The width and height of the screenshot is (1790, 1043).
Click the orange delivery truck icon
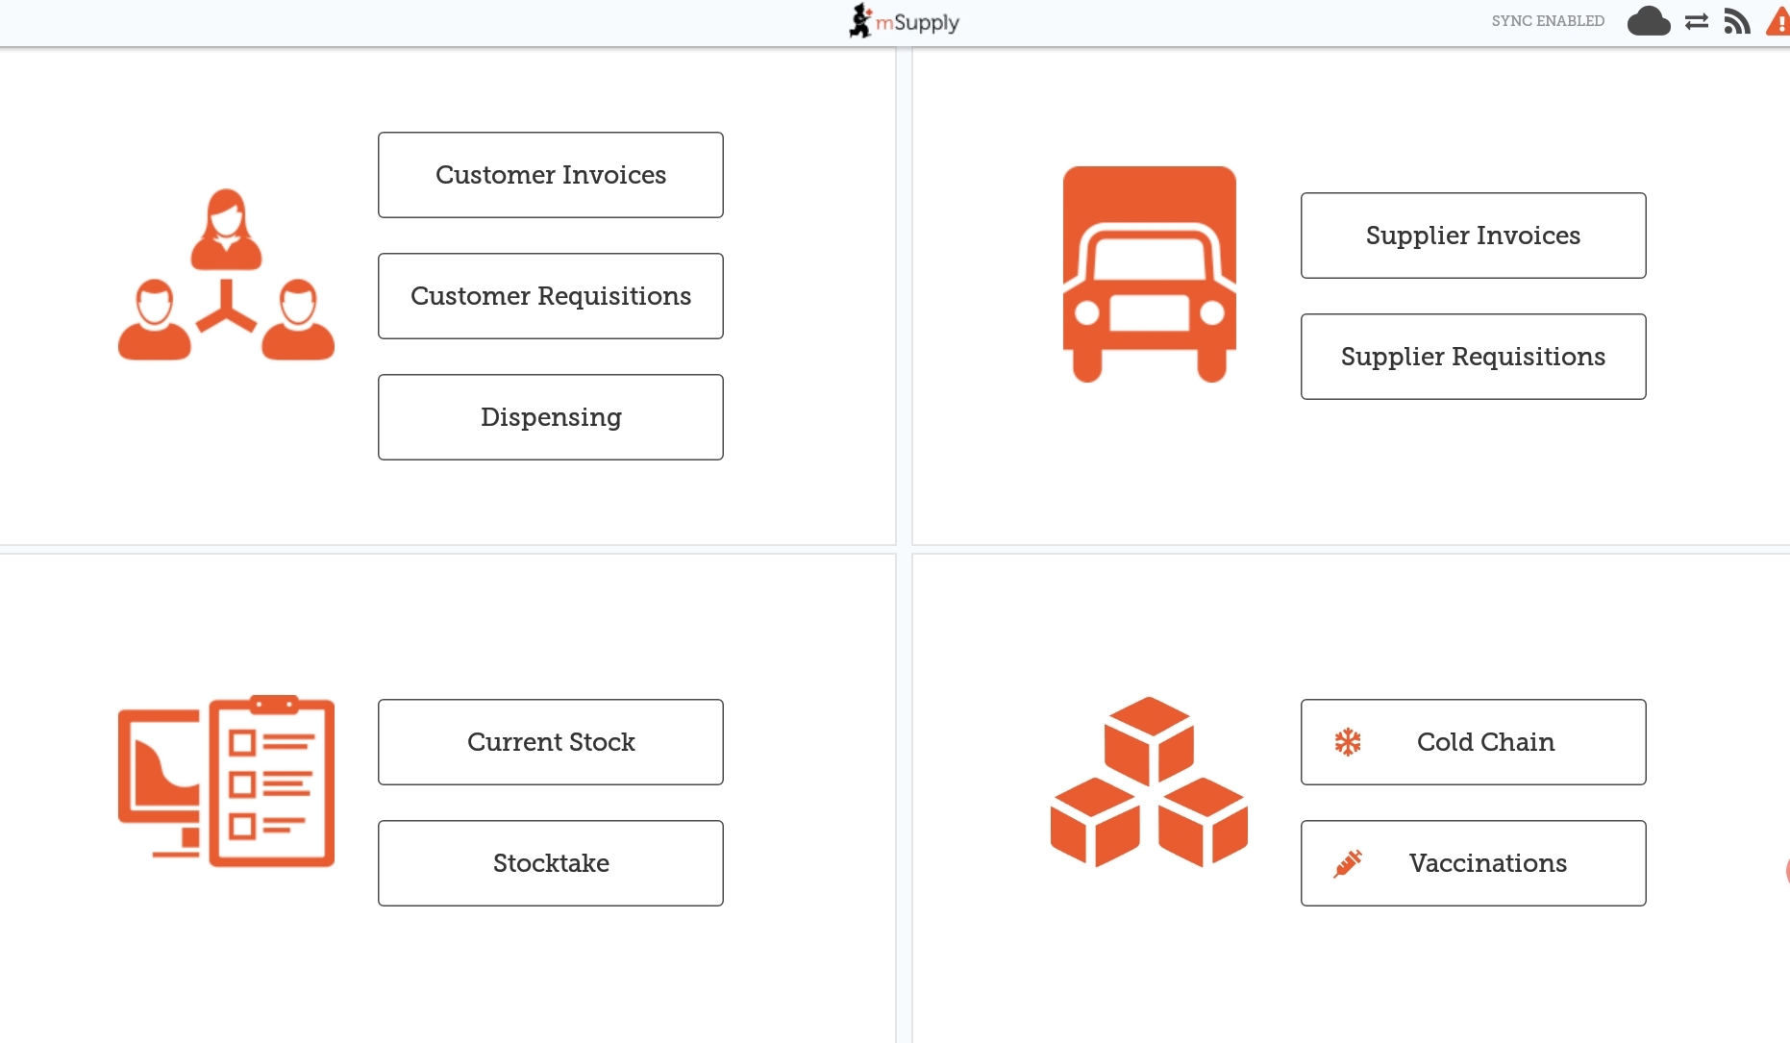pyautogui.click(x=1149, y=275)
